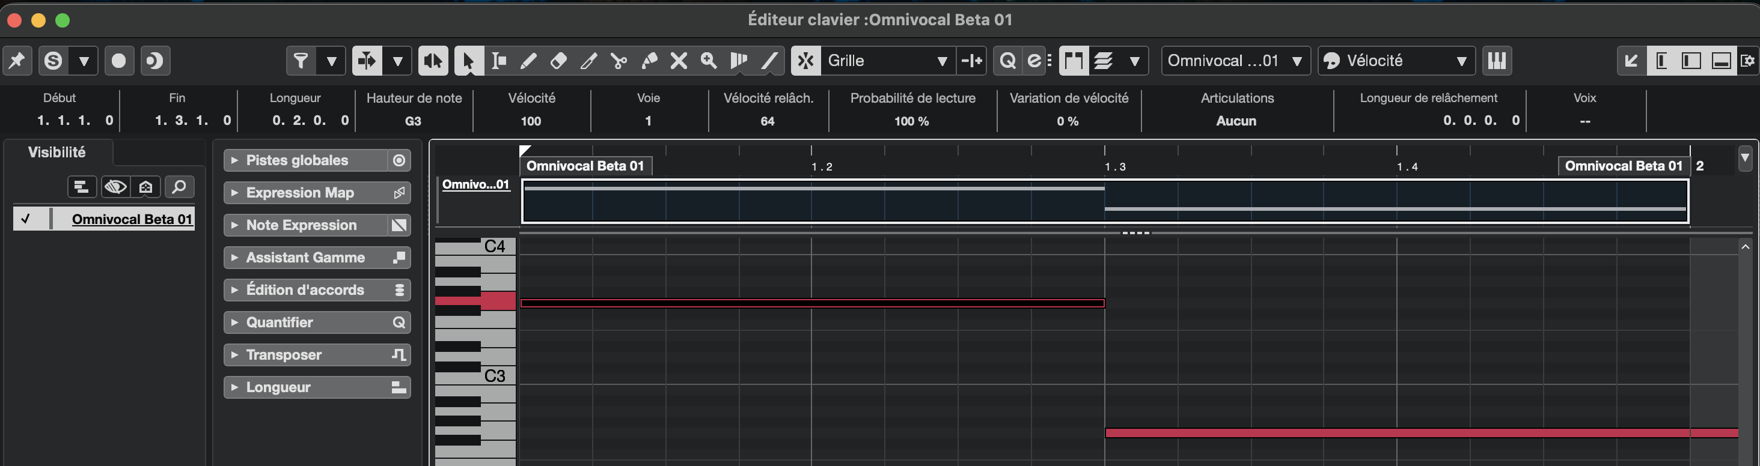Toggle Snap on/off button beside Grille
1760x466 pixels.
(805, 61)
